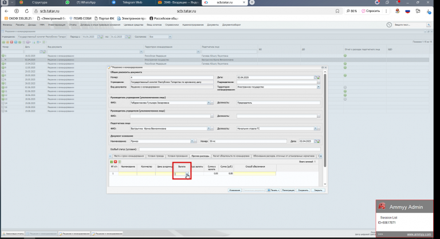Expand Ammyy Admin panel with >>> arrows
440x239 pixels.
[380, 234]
